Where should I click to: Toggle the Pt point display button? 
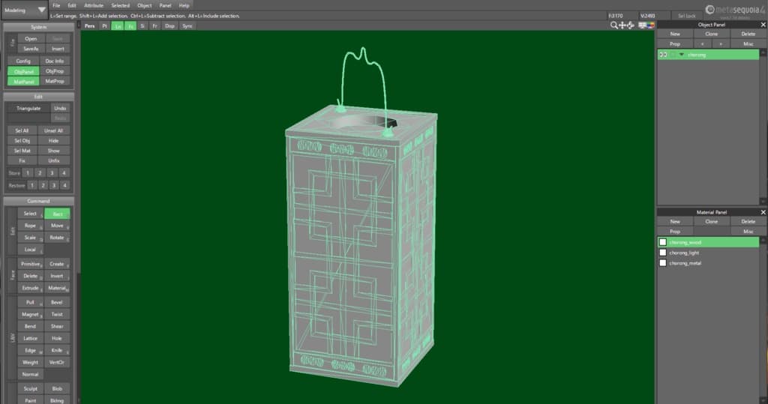105,25
